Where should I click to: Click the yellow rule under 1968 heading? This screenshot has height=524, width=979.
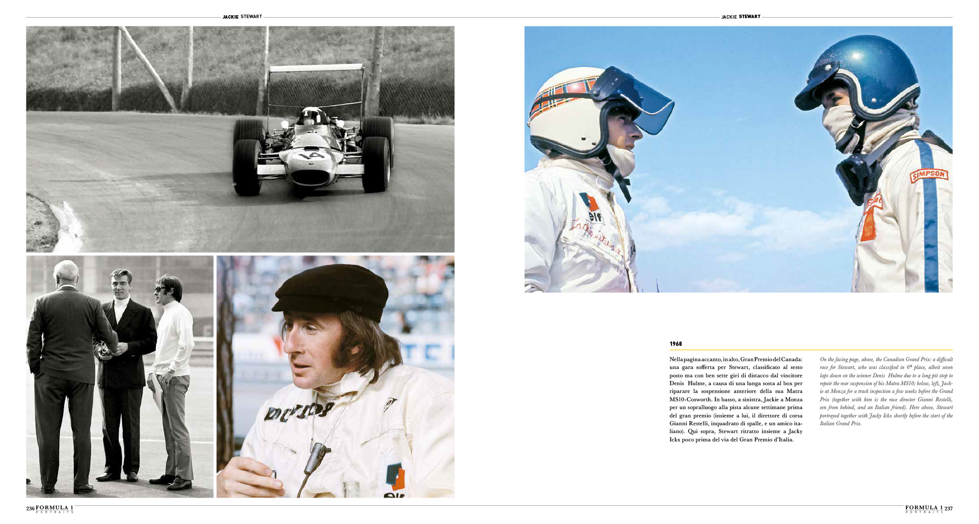(811, 350)
